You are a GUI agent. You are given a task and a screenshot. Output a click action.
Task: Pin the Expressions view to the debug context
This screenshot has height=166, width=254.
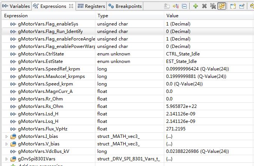tap(242, 6)
